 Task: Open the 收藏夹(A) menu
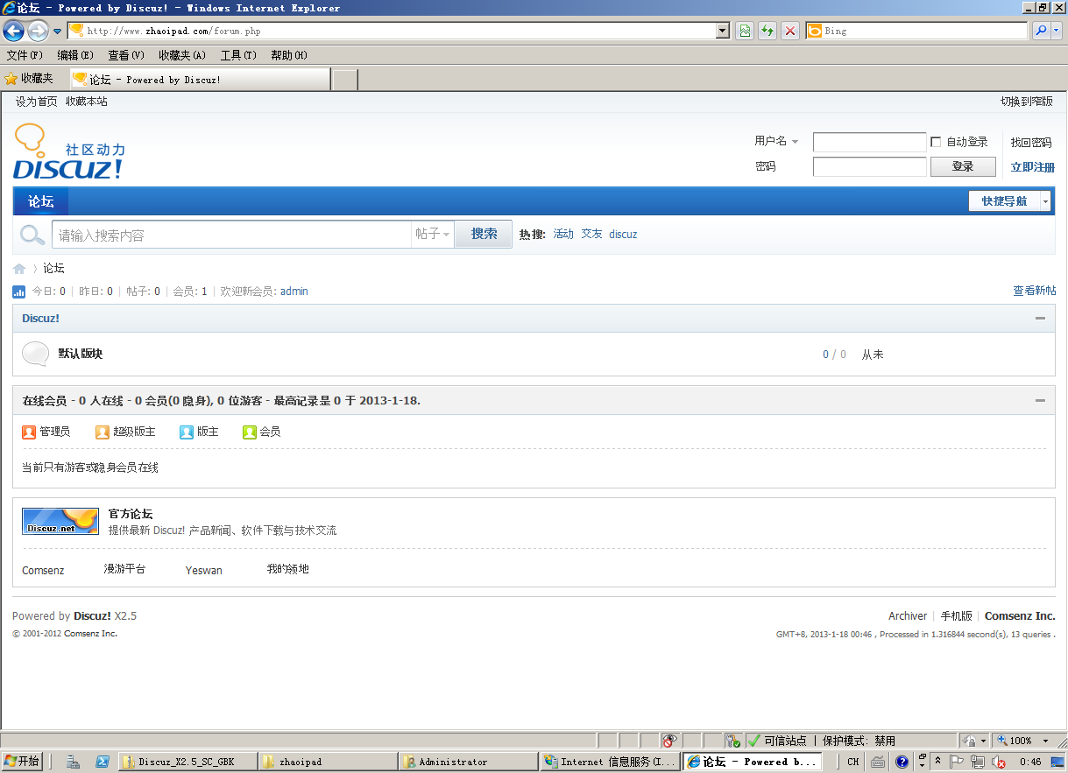182,55
